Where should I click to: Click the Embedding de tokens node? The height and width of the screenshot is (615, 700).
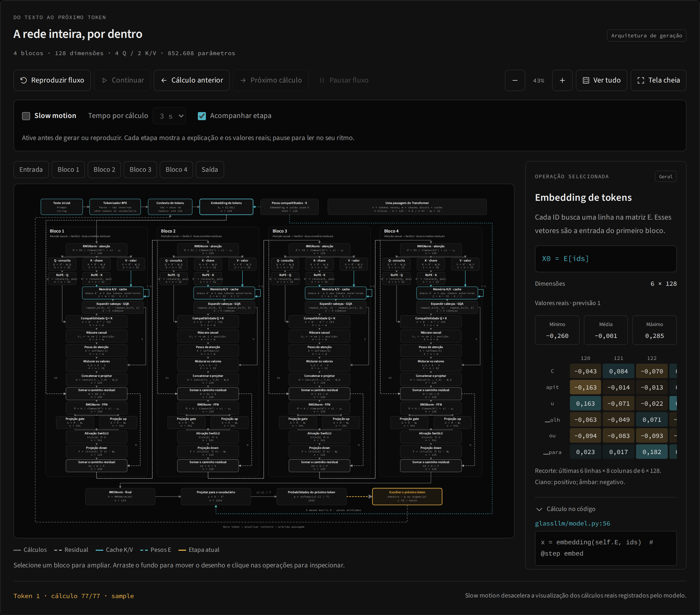(x=226, y=207)
